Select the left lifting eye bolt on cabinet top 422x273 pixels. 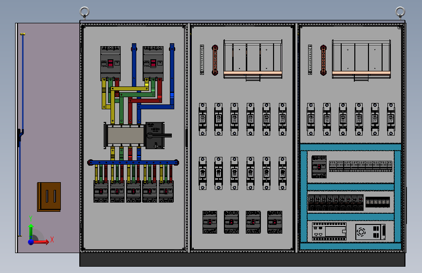(x=85, y=13)
